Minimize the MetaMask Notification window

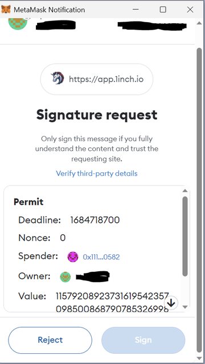pos(136,10)
